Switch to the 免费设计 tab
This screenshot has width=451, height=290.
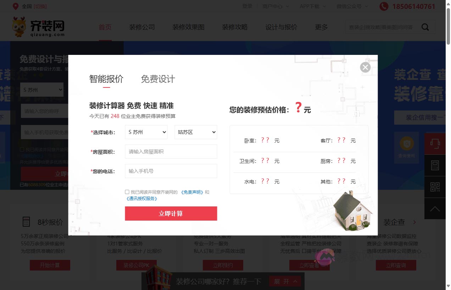[158, 79]
